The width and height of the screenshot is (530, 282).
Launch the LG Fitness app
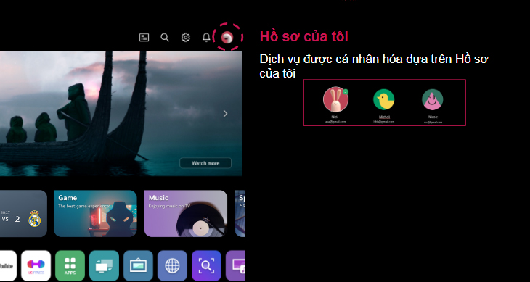(36, 266)
